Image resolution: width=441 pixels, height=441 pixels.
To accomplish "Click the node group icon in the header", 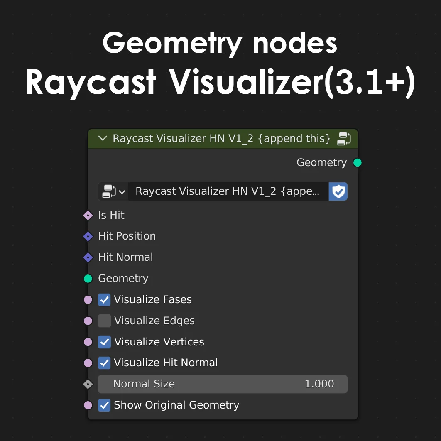I will coord(344,139).
